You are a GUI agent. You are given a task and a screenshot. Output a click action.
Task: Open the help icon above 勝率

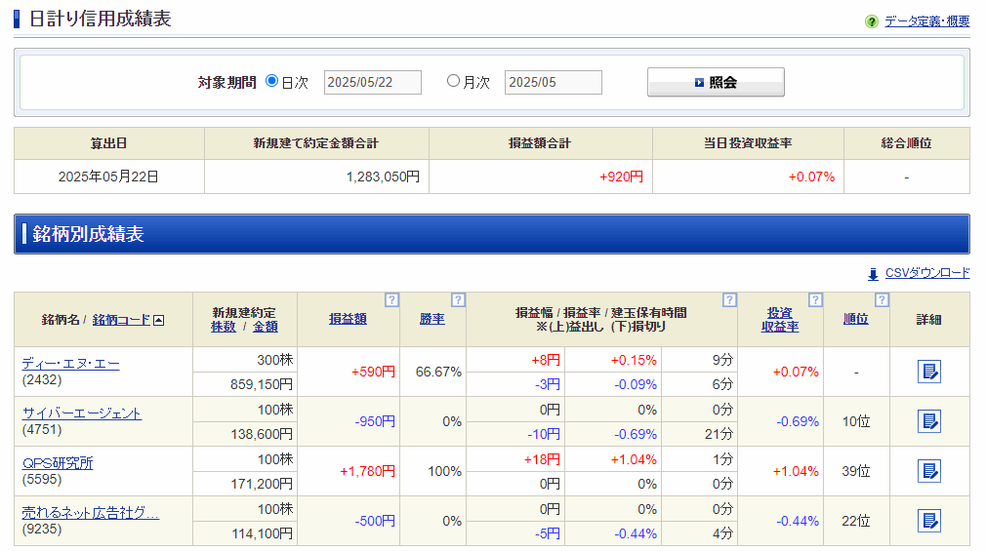(458, 299)
